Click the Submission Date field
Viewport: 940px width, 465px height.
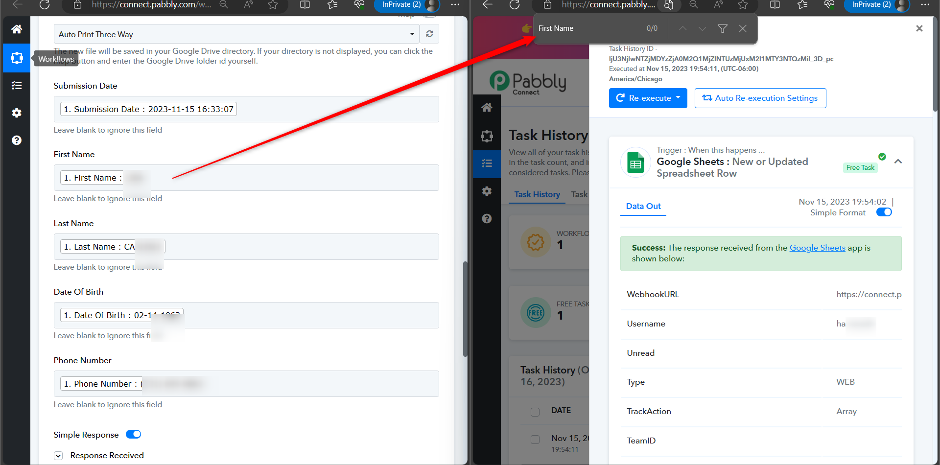click(246, 109)
